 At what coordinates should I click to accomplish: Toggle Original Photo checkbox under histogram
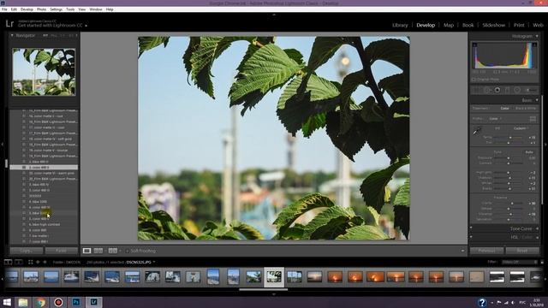[474, 80]
